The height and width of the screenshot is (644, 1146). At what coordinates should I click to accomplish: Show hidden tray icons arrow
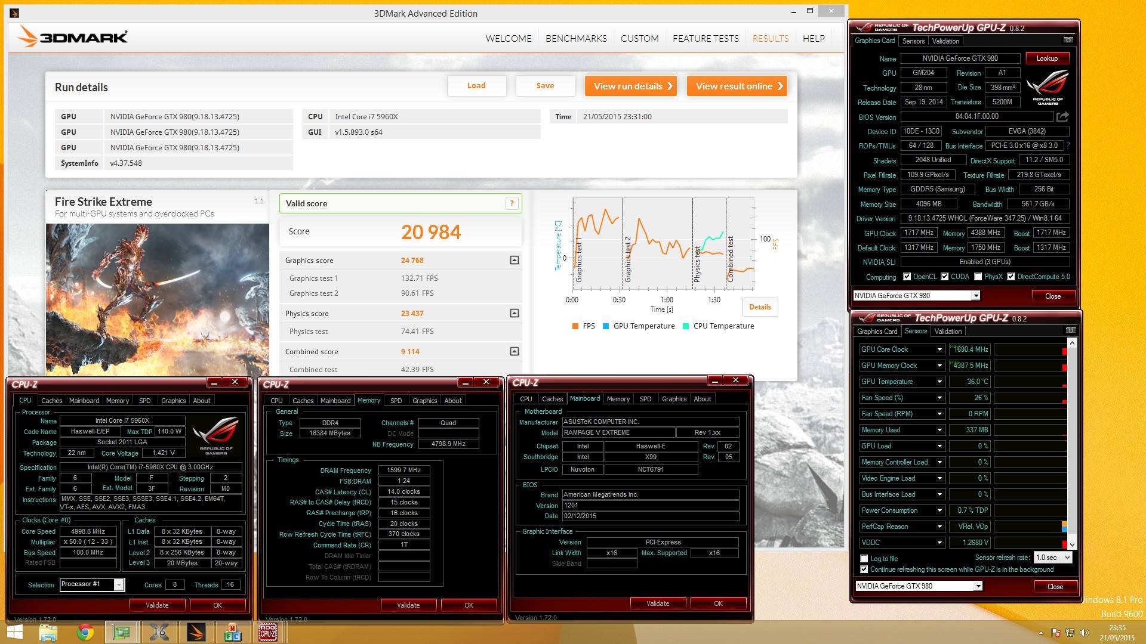tap(1042, 633)
